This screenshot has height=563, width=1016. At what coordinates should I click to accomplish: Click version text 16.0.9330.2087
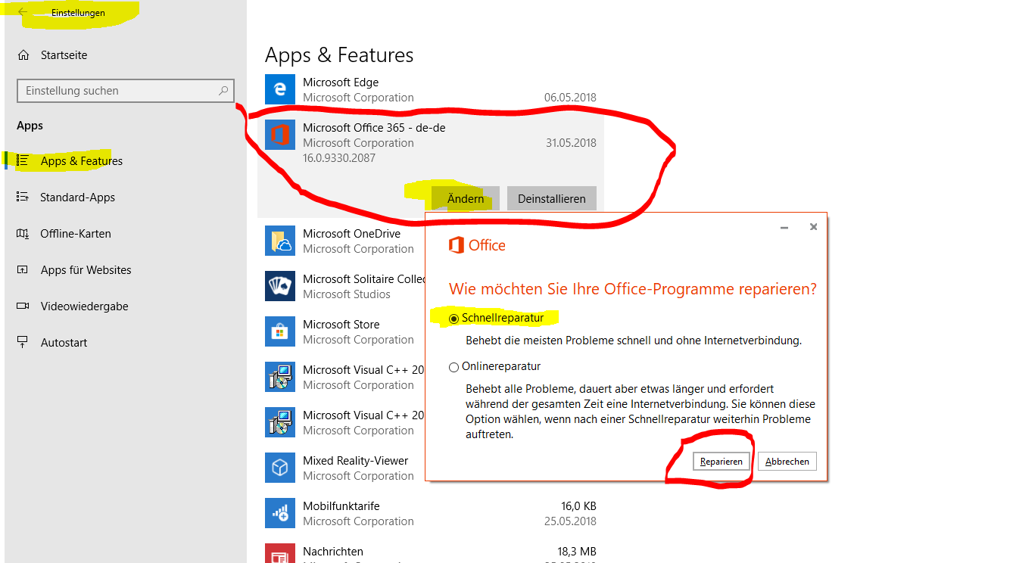click(x=339, y=158)
